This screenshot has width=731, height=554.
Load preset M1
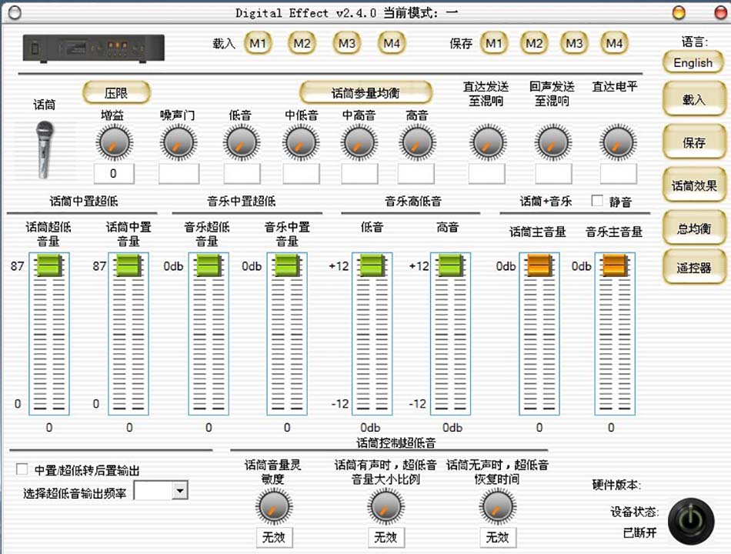(x=258, y=43)
